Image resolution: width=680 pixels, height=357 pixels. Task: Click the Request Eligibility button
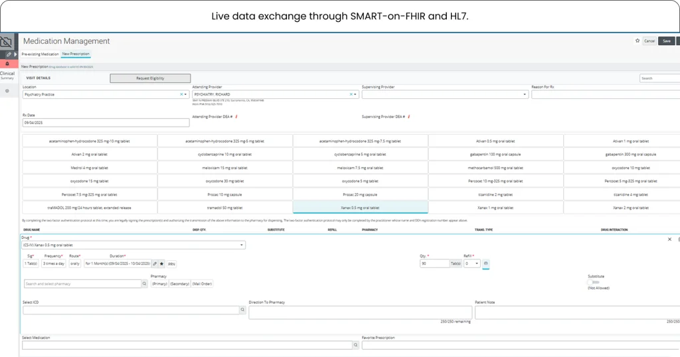point(150,78)
